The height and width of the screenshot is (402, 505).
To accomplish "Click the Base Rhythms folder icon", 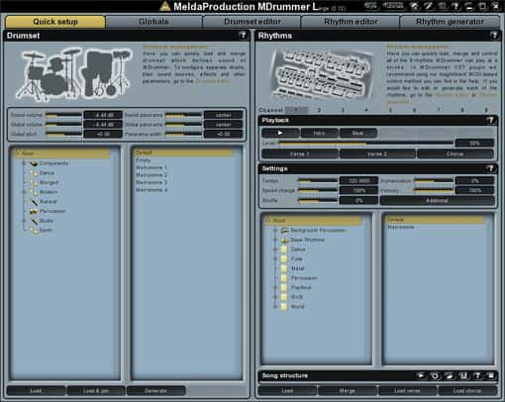I will [x=284, y=240].
